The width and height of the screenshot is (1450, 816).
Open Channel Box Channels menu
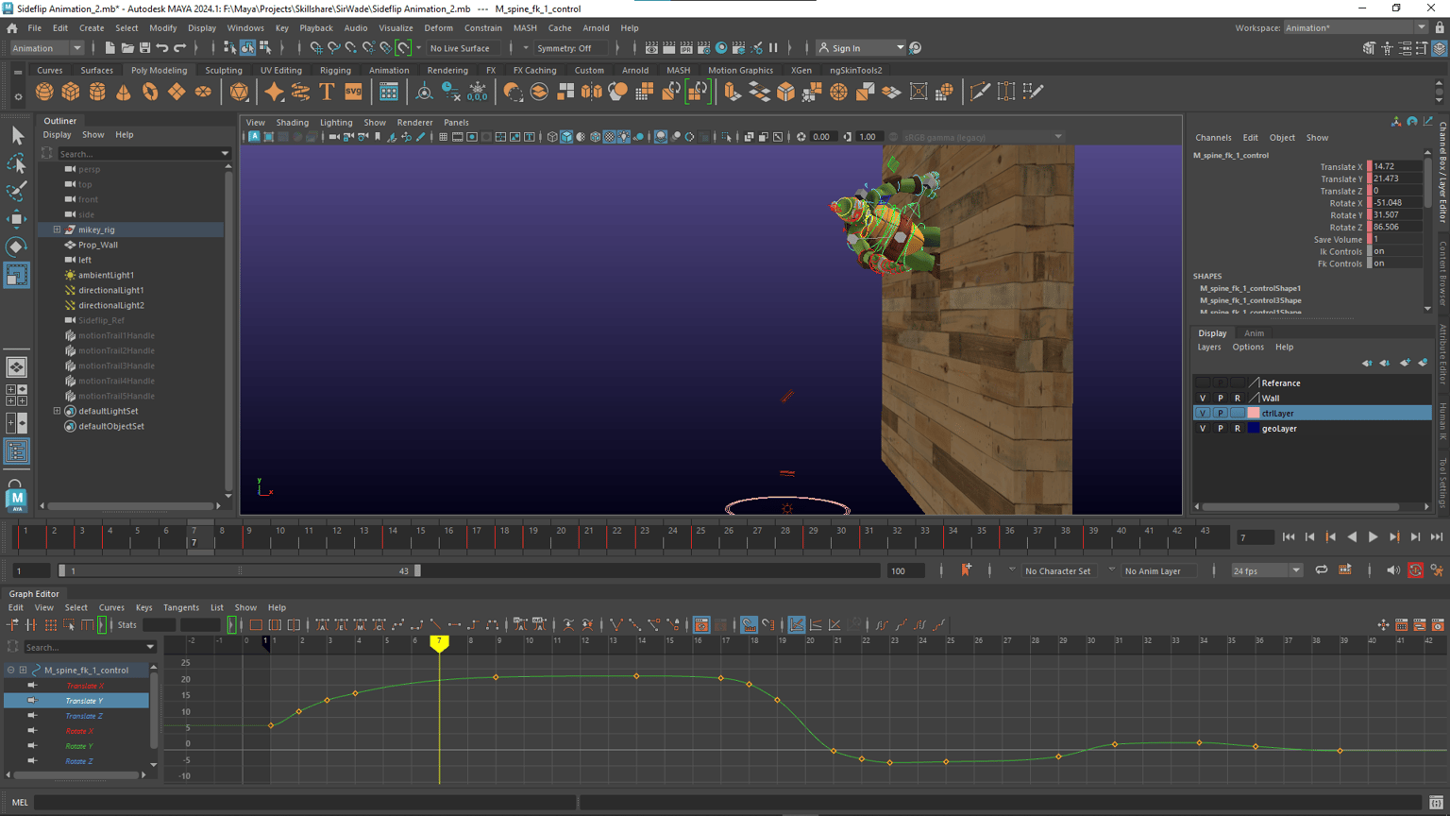(x=1213, y=138)
